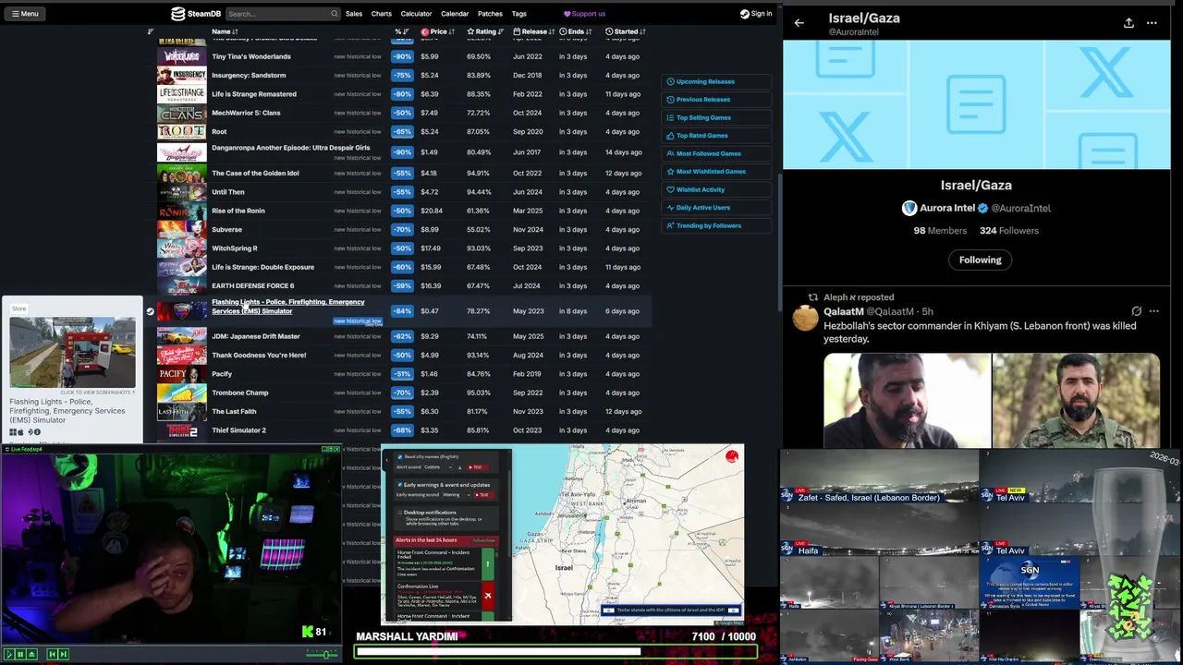Open the Sales nav item
This screenshot has height=665, width=1183.
point(354,14)
